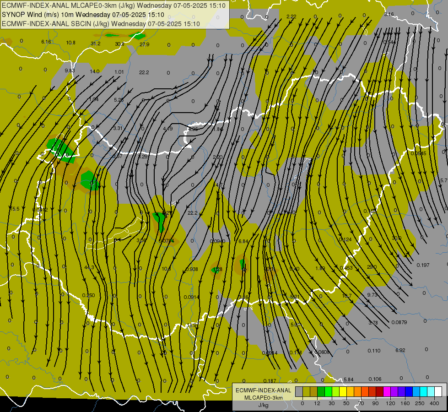This screenshot has height=412, width=448.
Task: Click the 0.187 value near the legend
Action: (x=270, y=381)
